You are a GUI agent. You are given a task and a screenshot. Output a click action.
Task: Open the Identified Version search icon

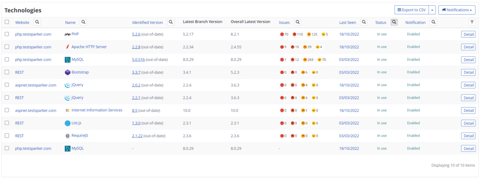click(171, 22)
